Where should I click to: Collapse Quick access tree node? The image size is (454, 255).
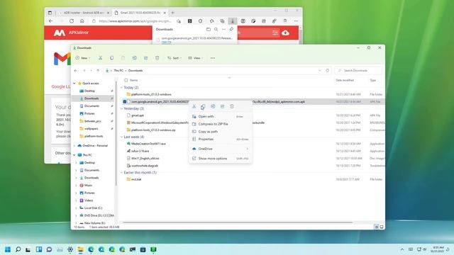coord(74,84)
